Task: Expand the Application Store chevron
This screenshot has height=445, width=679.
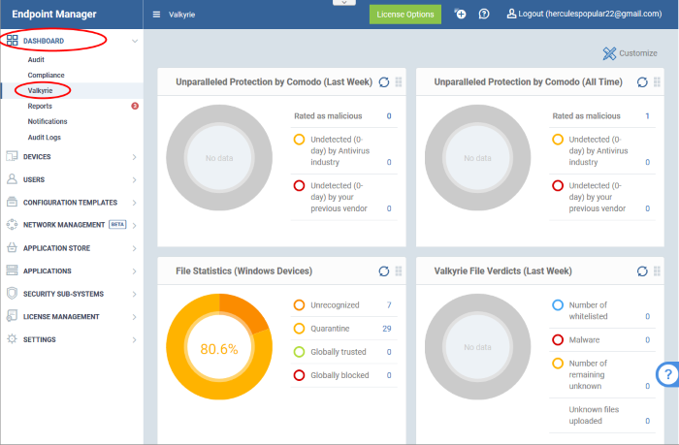Action: 134,248
